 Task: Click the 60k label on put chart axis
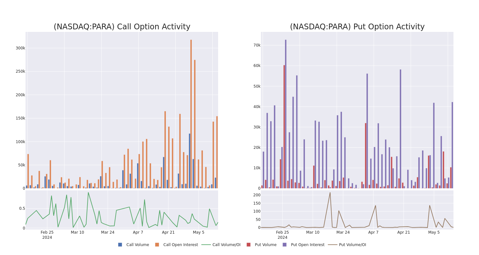point(257,66)
